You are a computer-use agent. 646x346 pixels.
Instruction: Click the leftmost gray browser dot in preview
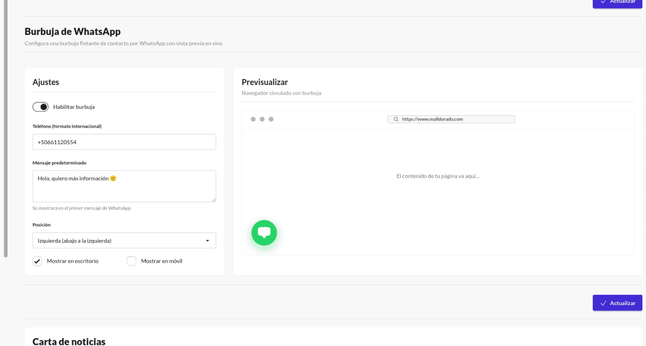pos(253,118)
